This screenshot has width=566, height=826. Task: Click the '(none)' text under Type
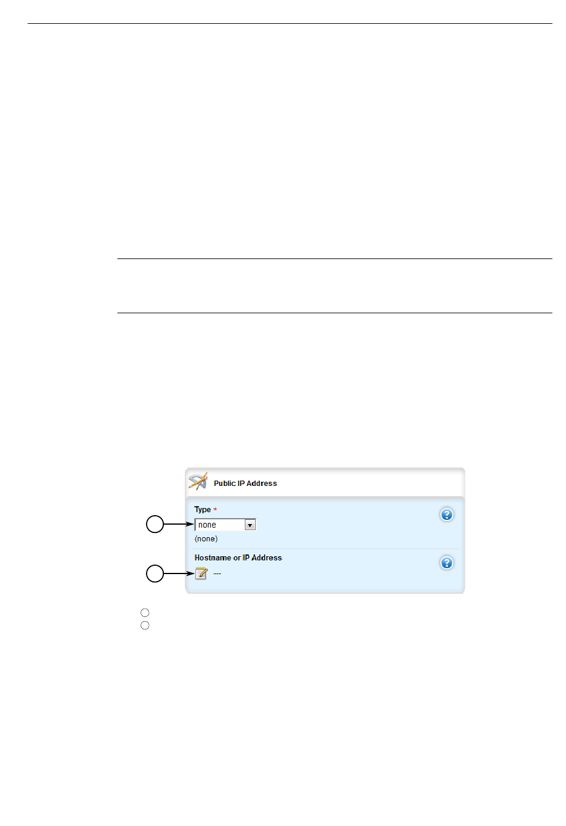click(206, 539)
